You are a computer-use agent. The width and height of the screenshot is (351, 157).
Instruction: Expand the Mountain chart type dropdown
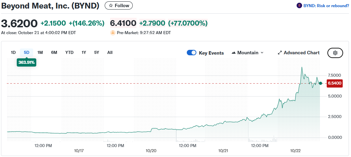click(262, 53)
